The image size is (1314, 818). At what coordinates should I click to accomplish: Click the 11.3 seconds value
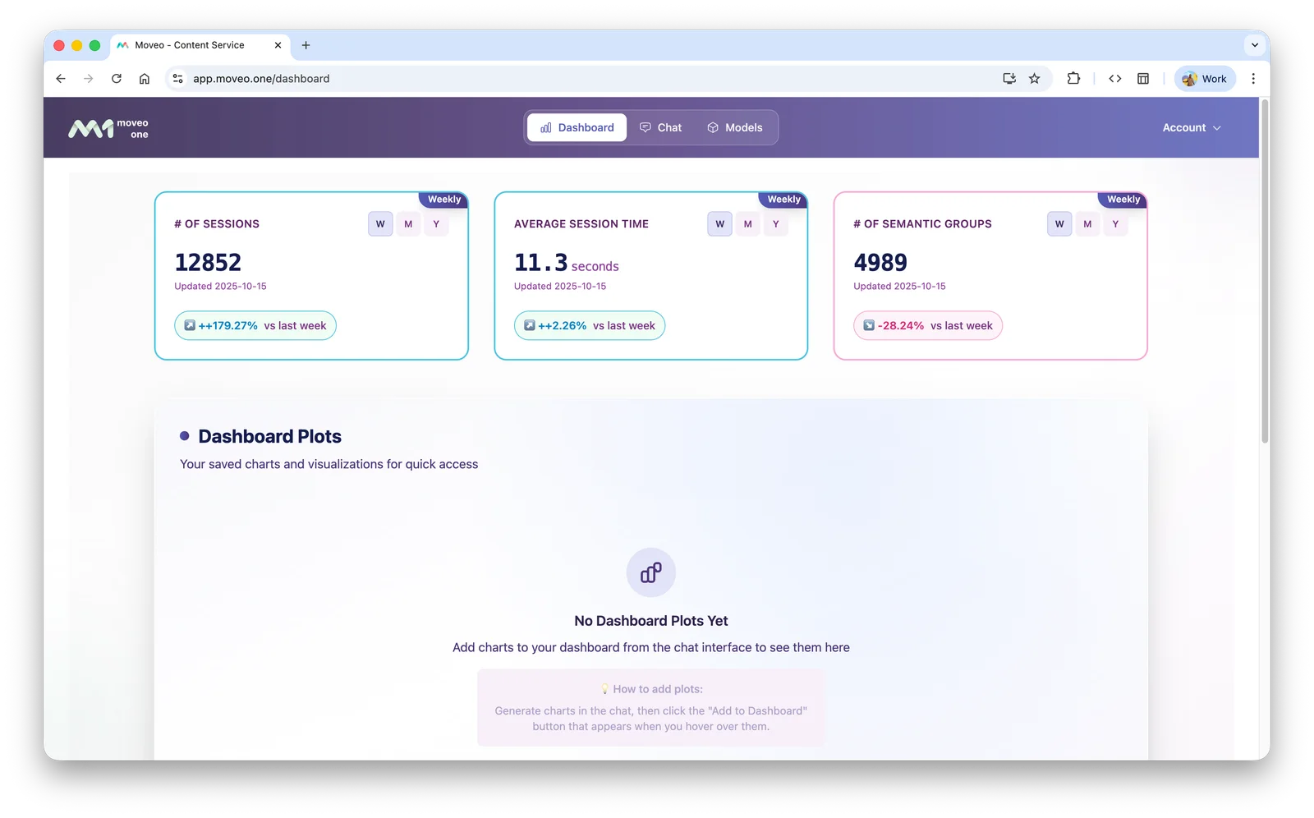567,263
